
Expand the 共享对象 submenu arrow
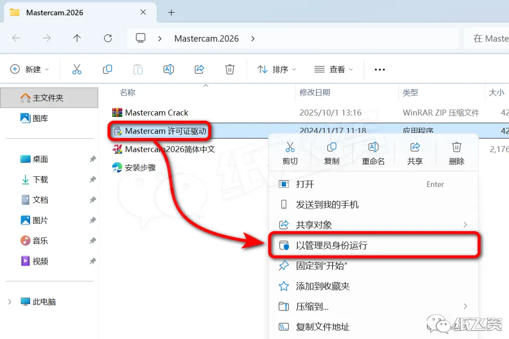coord(465,225)
